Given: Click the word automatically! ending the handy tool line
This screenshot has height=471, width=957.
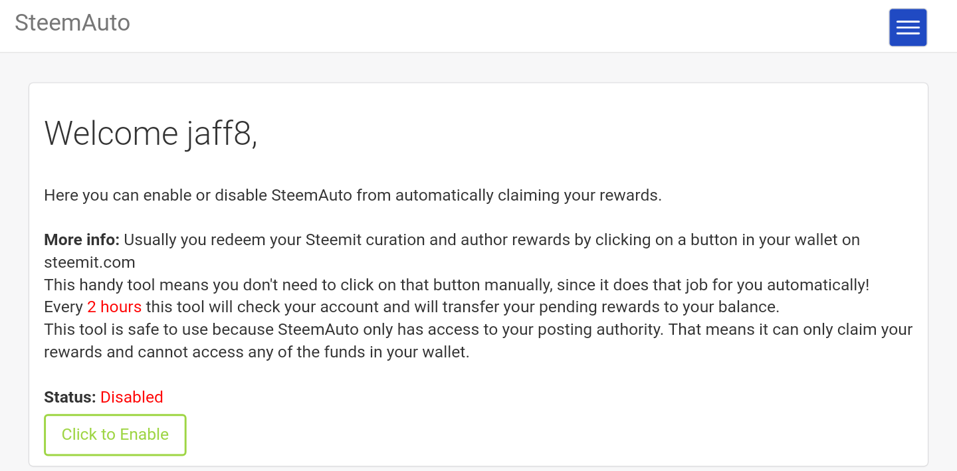Looking at the screenshot, I should 818,285.
